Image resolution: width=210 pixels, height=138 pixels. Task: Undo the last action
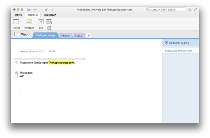(47, 10)
